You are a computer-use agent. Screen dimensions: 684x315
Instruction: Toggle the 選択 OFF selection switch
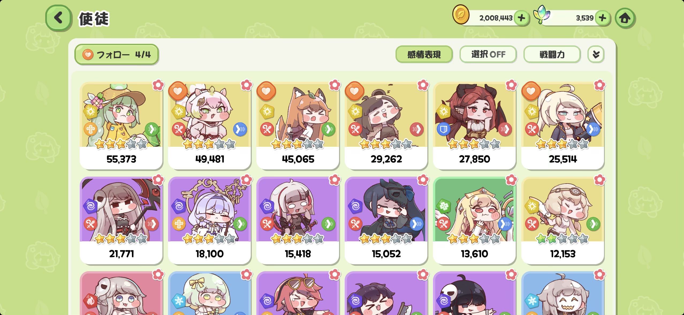click(488, 55)
